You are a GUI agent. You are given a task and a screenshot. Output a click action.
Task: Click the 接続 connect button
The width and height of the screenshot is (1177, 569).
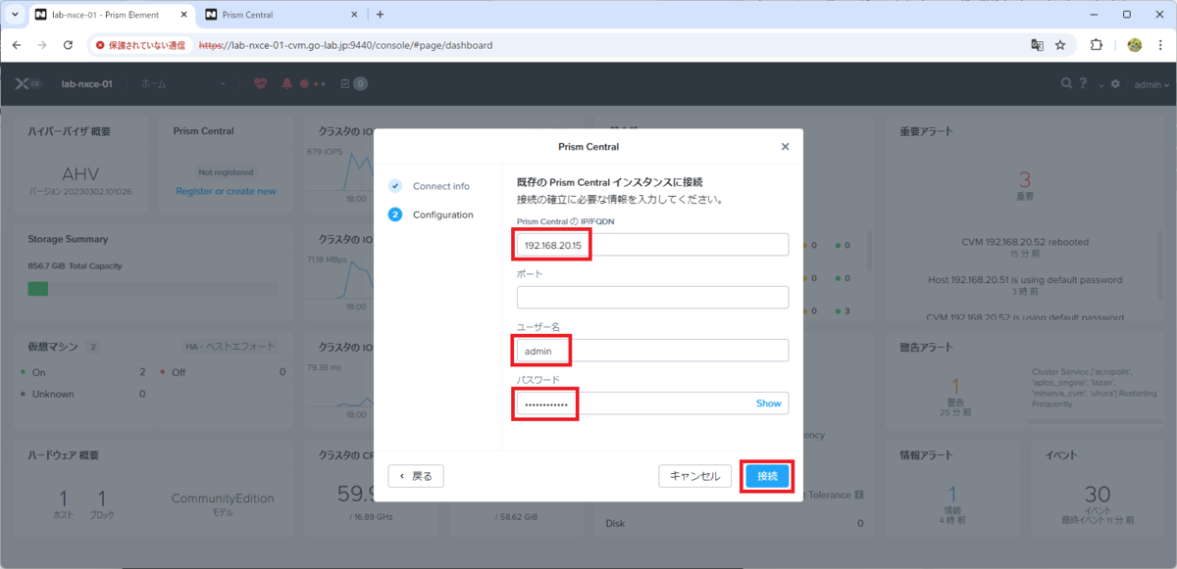pos(767,476)
